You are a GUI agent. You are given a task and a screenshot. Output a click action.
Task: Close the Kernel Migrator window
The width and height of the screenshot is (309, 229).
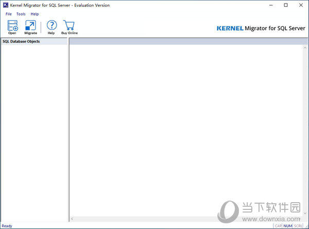[x=301, y=5]
